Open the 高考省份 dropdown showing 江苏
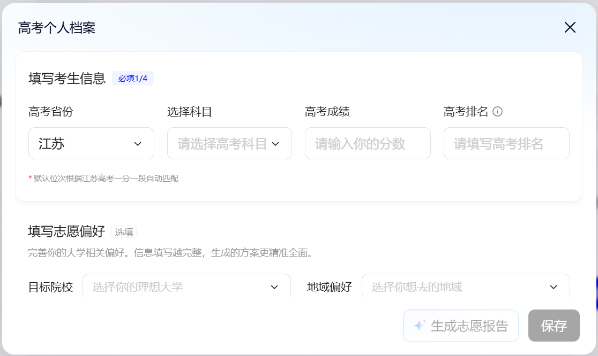 [x=91, y=143]
